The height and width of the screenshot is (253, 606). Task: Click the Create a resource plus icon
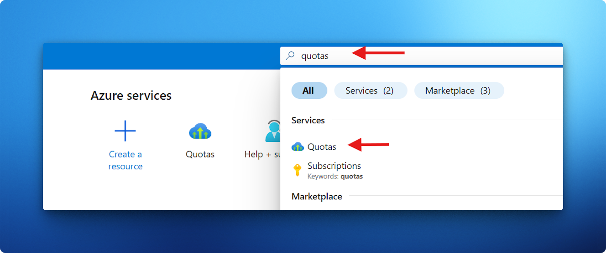coord(125,132)
